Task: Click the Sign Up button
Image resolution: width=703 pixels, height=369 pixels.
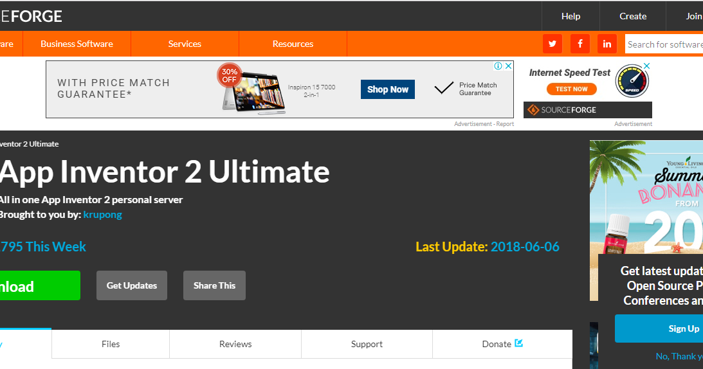Action: [659, 328]
